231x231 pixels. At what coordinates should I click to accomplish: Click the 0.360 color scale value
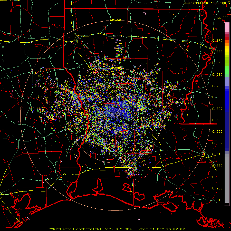coord(217,166)
